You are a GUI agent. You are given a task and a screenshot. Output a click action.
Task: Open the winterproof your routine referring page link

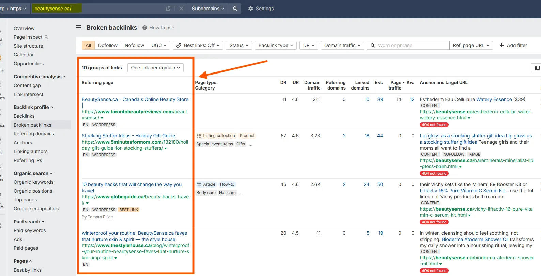point(134,236)
